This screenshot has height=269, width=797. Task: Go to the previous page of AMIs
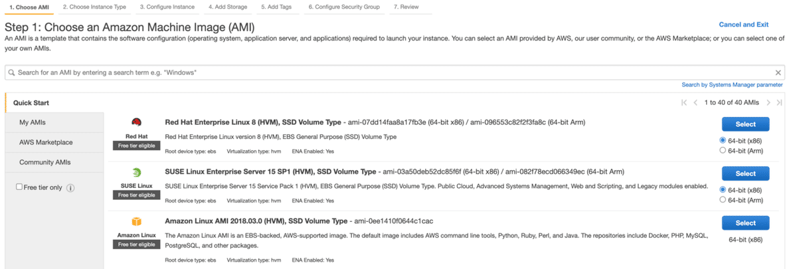point(695,103)
